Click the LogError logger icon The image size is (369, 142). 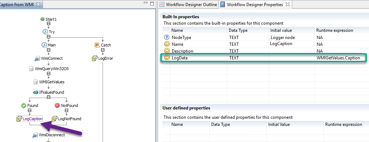tap(94, 58)
